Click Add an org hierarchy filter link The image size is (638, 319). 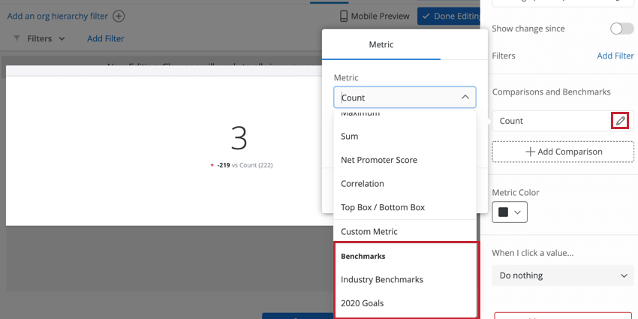[x=57, y=17]
